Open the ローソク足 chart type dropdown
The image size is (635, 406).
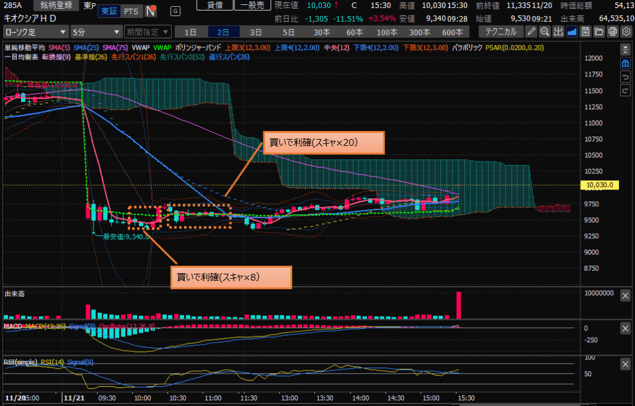click(x=35, y=32)
